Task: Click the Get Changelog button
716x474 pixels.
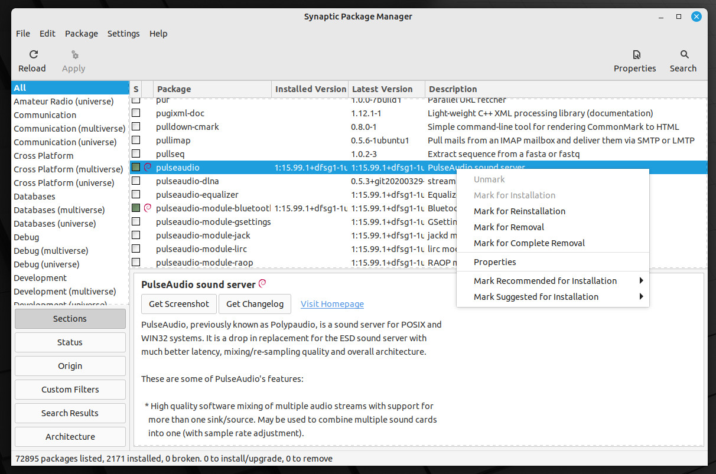Action: [255, 304]
